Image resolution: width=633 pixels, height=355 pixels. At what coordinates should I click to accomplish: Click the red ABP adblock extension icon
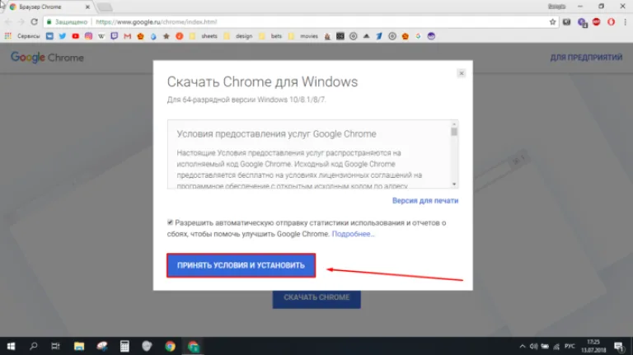click(x=596, y=21)
